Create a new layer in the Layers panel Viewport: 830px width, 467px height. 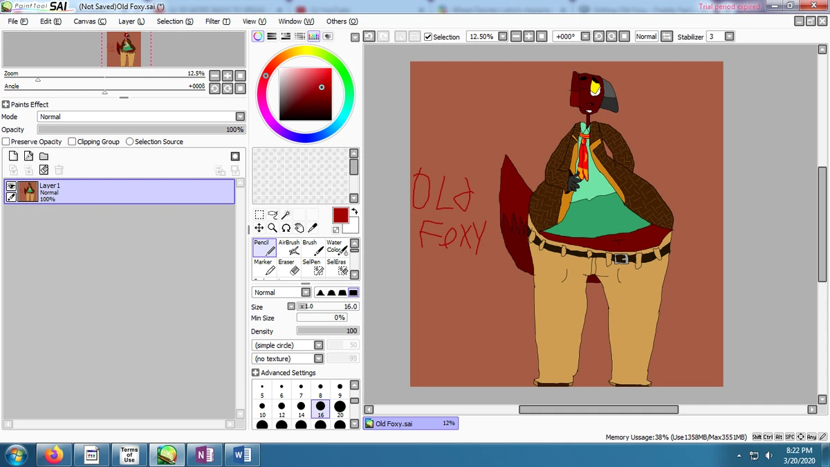tap(13, 156)
